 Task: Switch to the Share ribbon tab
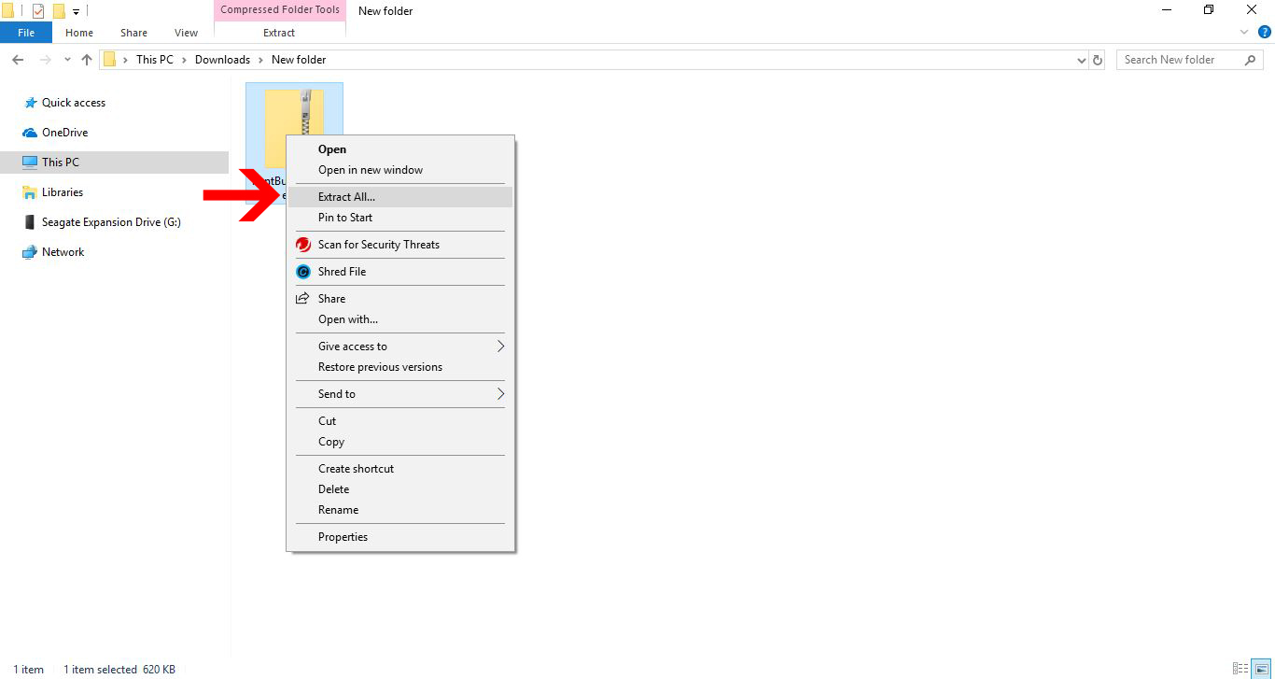[133, 33]
